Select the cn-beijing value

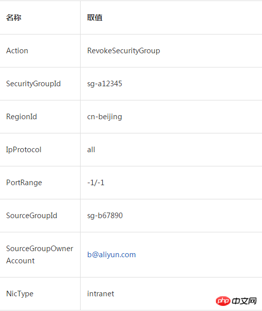coord(104,117)
